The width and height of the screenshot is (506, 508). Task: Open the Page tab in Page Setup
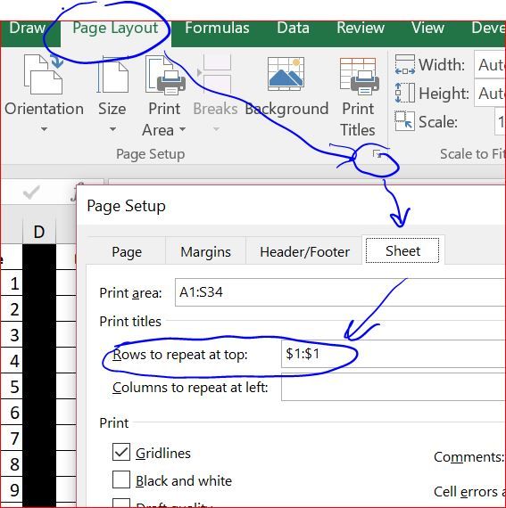pos(127,251)
